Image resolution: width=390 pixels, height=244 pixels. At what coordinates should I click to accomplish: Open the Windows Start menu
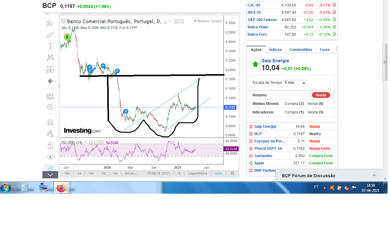(x=6, y=188)
